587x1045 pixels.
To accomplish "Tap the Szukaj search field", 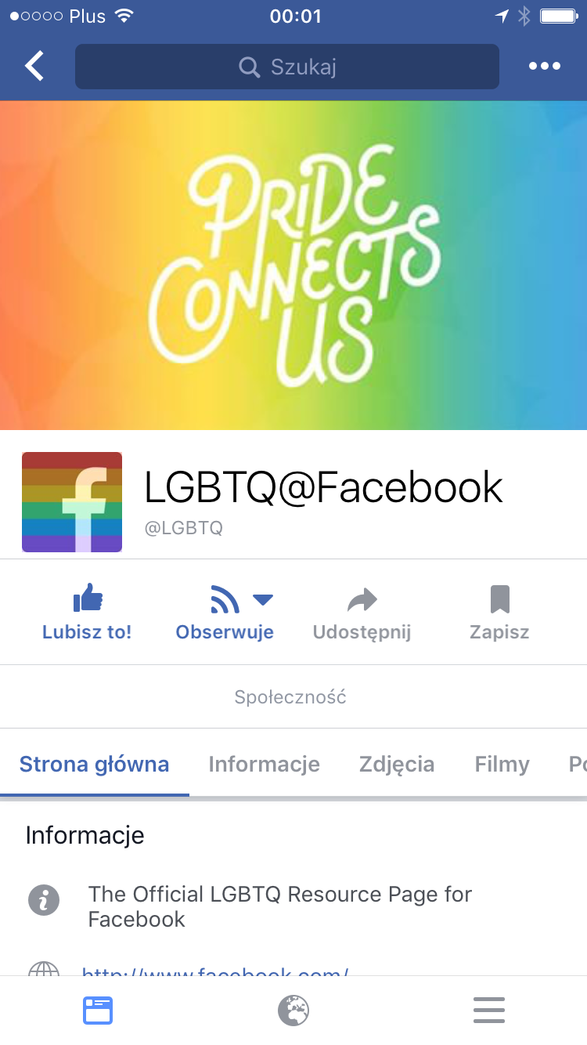I will [287, 67].
